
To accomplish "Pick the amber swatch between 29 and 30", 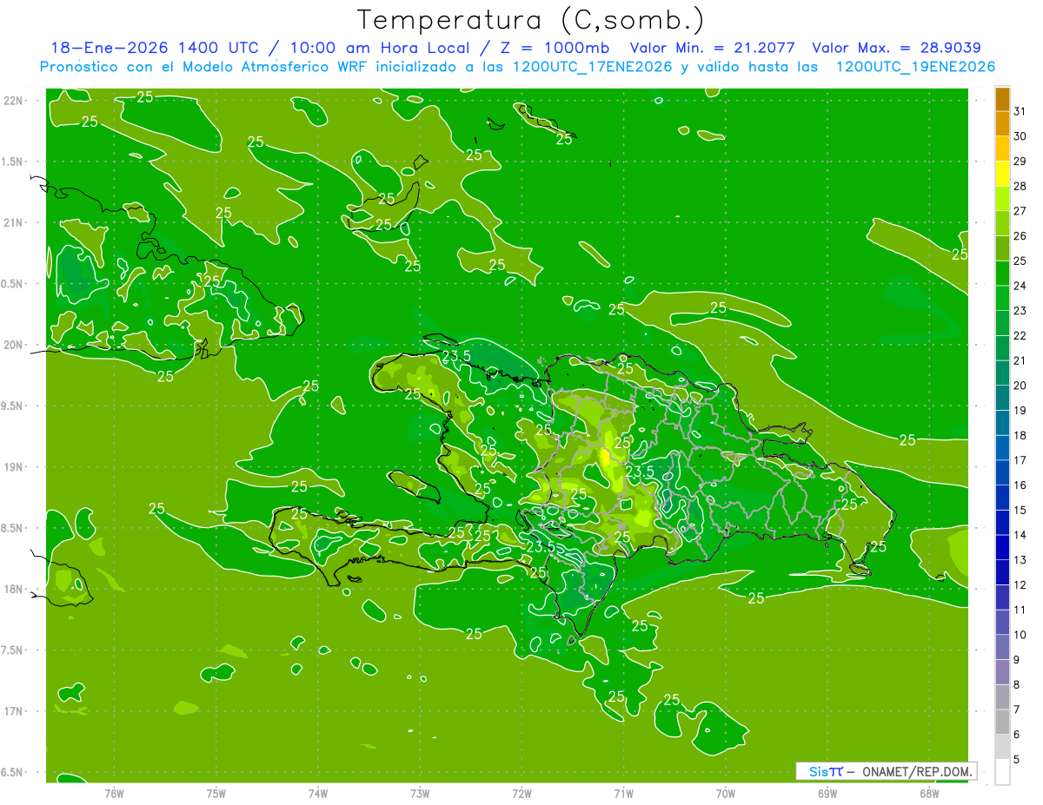I will tap(1002, 148).
